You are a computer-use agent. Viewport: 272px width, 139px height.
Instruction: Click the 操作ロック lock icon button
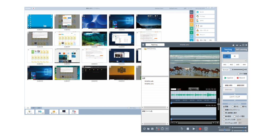pos(54,112)
